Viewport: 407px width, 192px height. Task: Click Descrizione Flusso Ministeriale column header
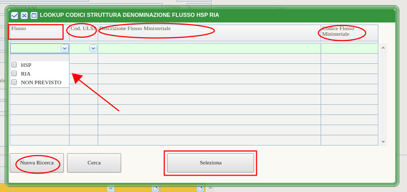tap(209, 33)
